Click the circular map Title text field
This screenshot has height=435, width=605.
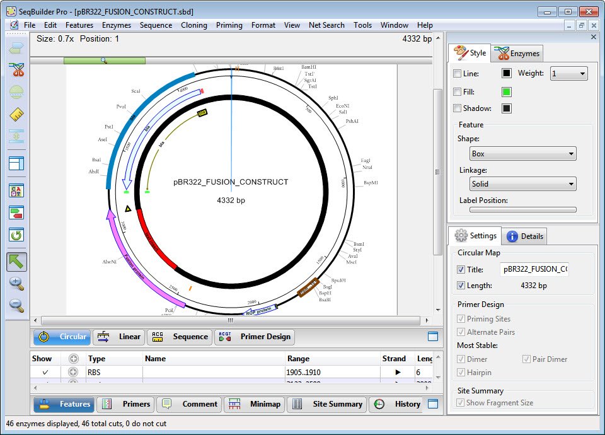[534, 270]
